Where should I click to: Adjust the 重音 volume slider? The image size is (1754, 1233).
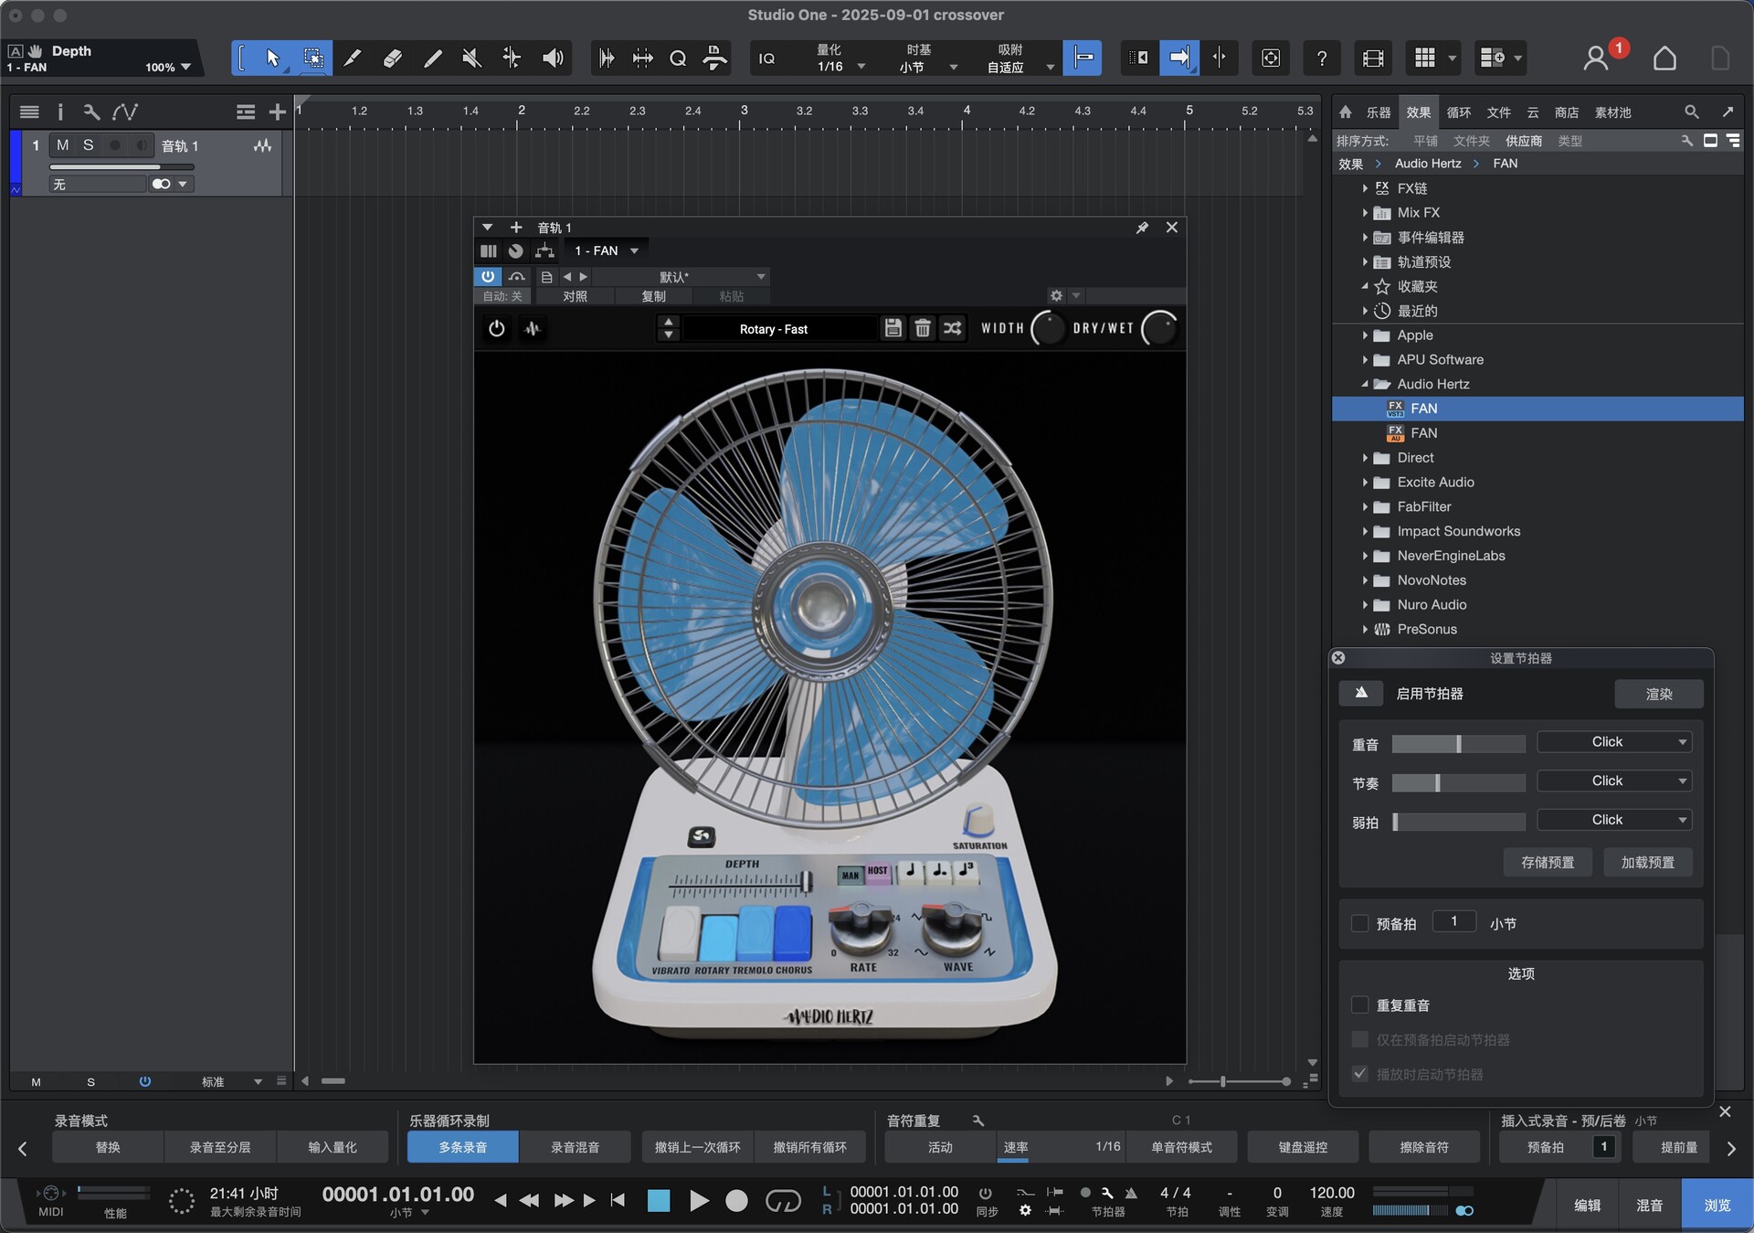1458,744
